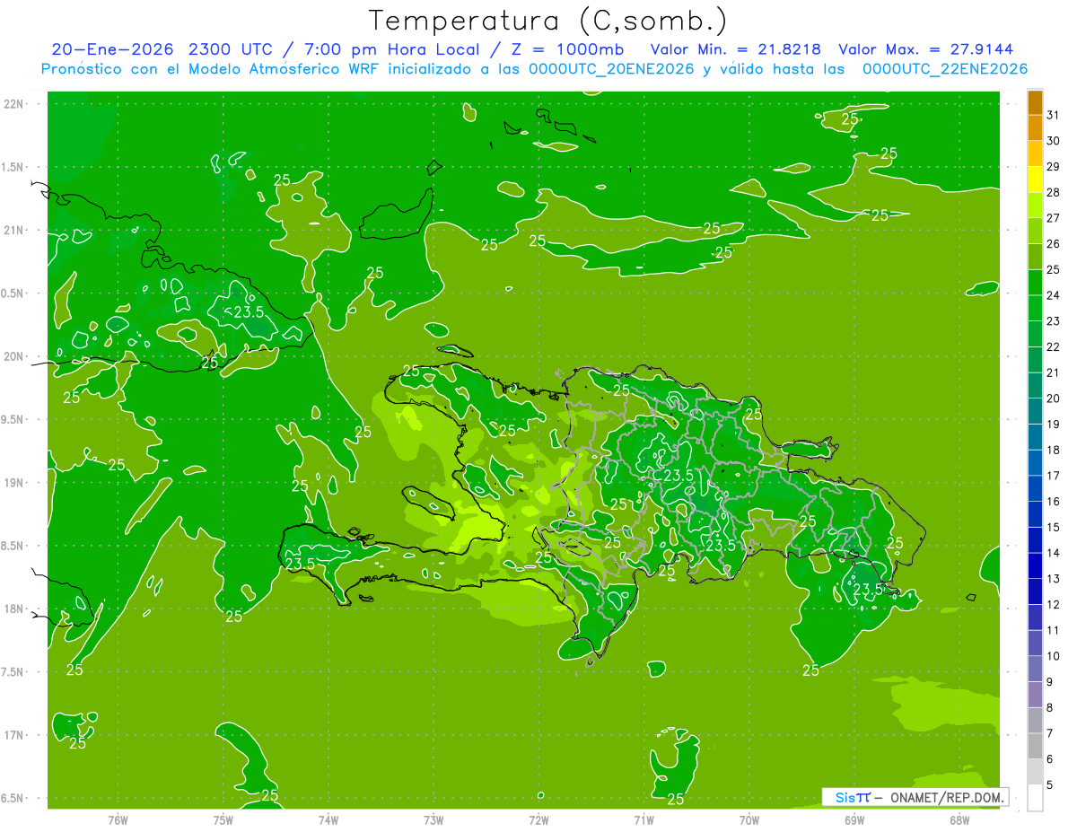Click the 27 label on the color bar

(1054, 218)
